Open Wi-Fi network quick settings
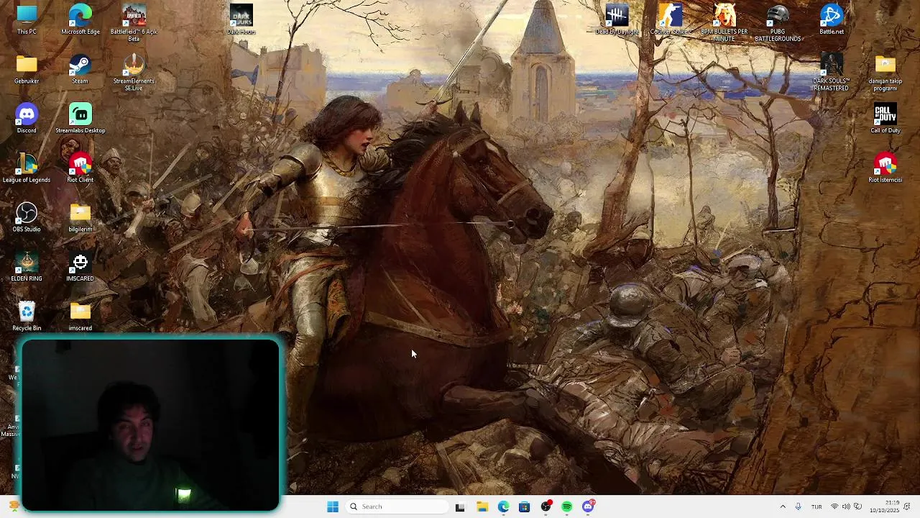 (834, 506)
